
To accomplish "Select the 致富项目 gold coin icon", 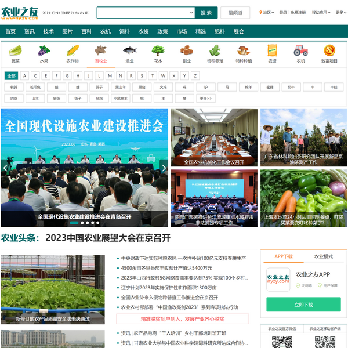I will 329,51.
